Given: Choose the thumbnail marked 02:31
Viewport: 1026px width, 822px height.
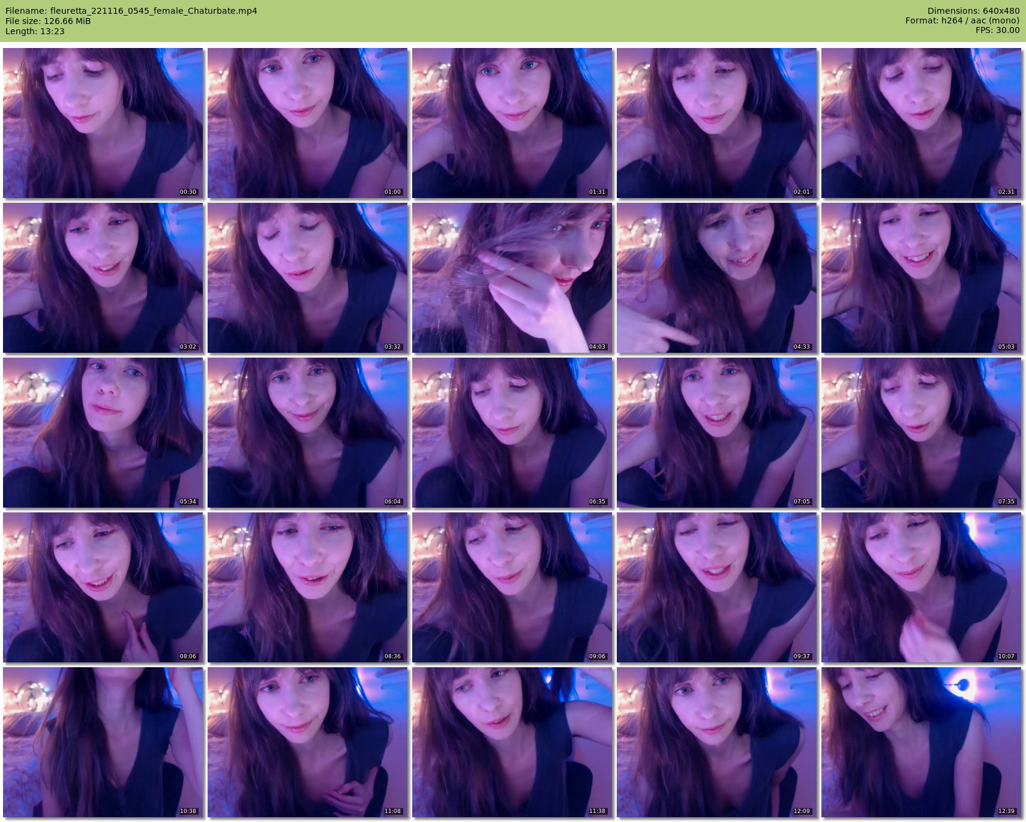Looking at the screenshot, I should pos(921,123).
